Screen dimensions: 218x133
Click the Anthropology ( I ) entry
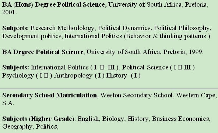click(79, 76)
